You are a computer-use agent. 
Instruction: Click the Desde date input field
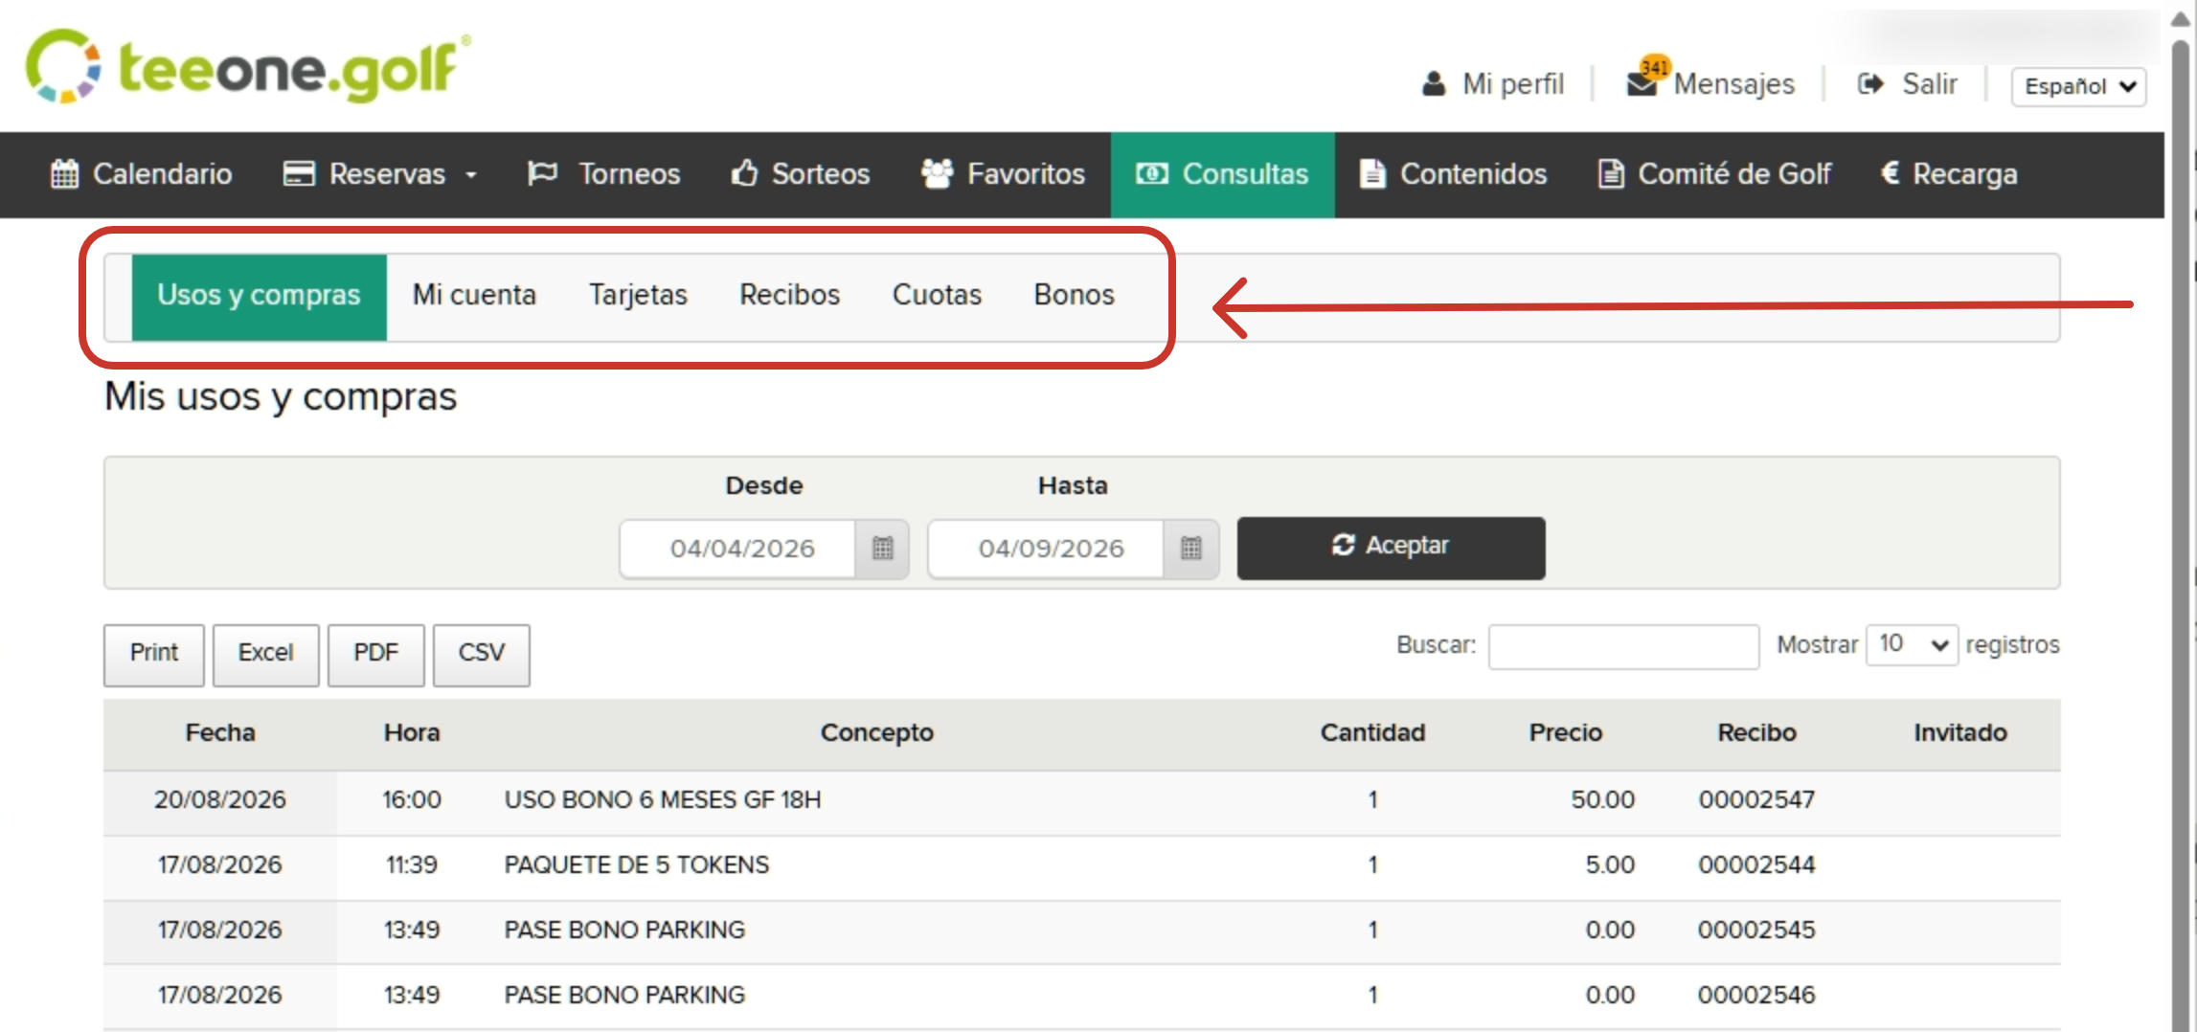coord(738,549)
